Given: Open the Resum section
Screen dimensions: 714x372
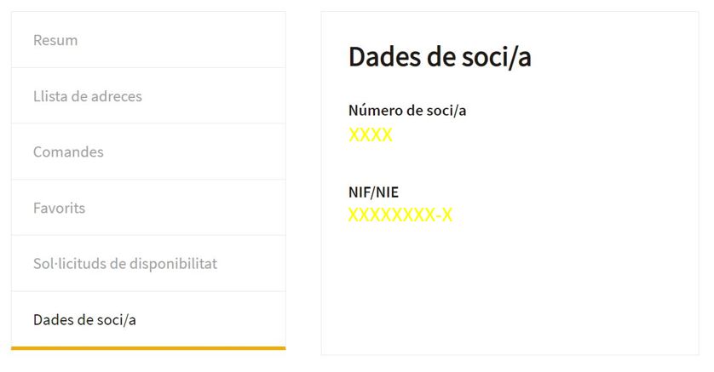Looking at the screenshot, I should [x=55, y=40].
